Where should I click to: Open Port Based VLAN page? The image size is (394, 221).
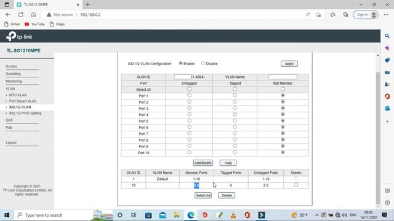(23, 101)
